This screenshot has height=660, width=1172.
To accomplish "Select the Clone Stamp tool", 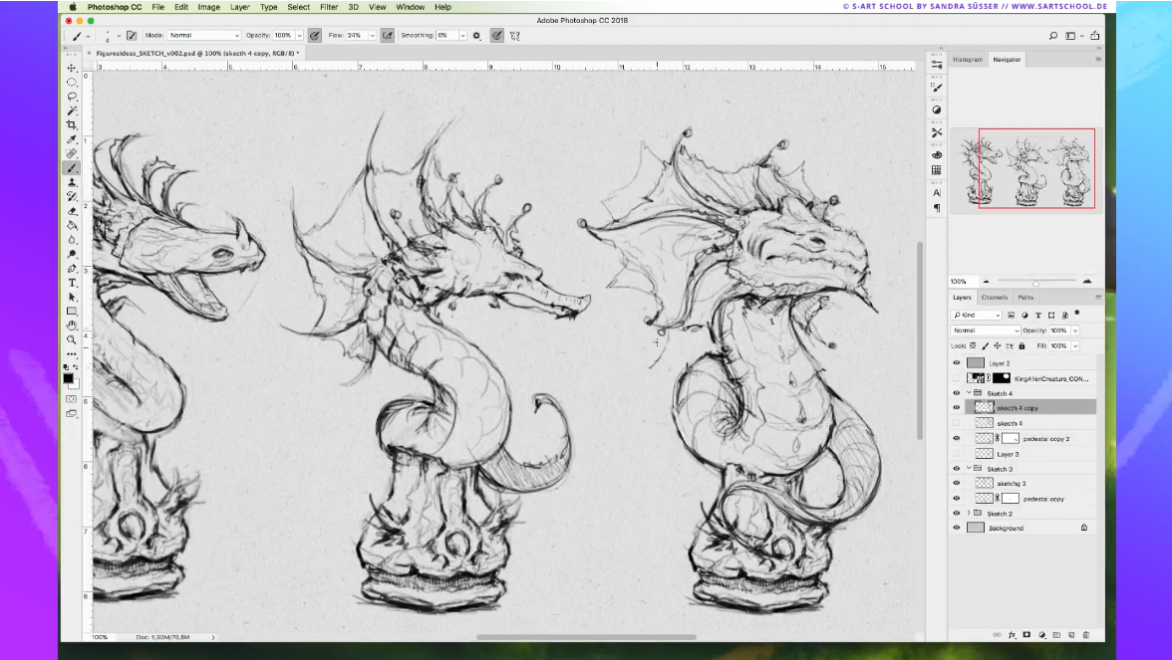I will click(72, 182).
